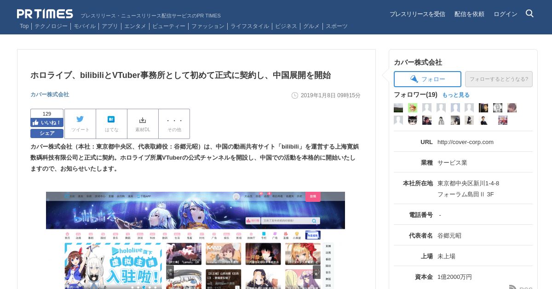The image size is (552, 289).
Task: Open その他 more options dots
Action: tap(174, 124)
